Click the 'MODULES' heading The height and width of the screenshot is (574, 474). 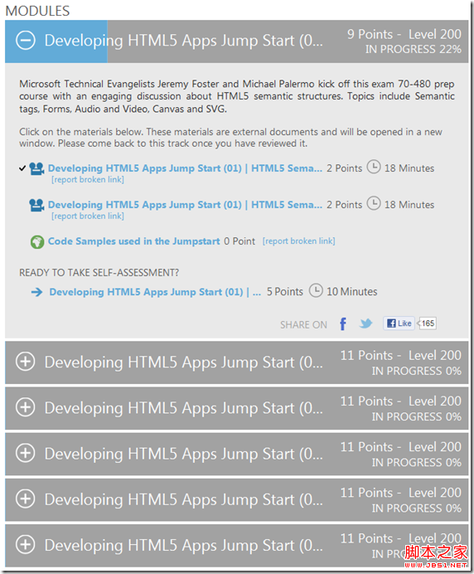click(37, 11)
